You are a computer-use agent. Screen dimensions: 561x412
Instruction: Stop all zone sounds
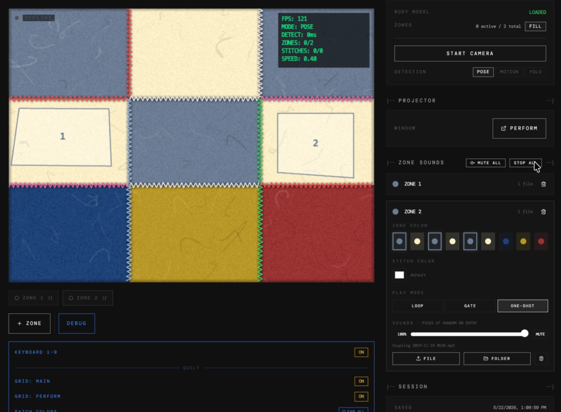525,163
